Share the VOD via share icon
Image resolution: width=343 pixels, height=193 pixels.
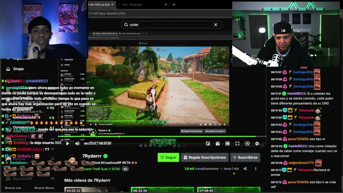(x=245, y=169)
